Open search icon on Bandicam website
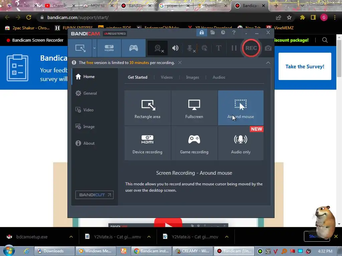342x256 pixels. pyautogui.click(x=325, y=40)
